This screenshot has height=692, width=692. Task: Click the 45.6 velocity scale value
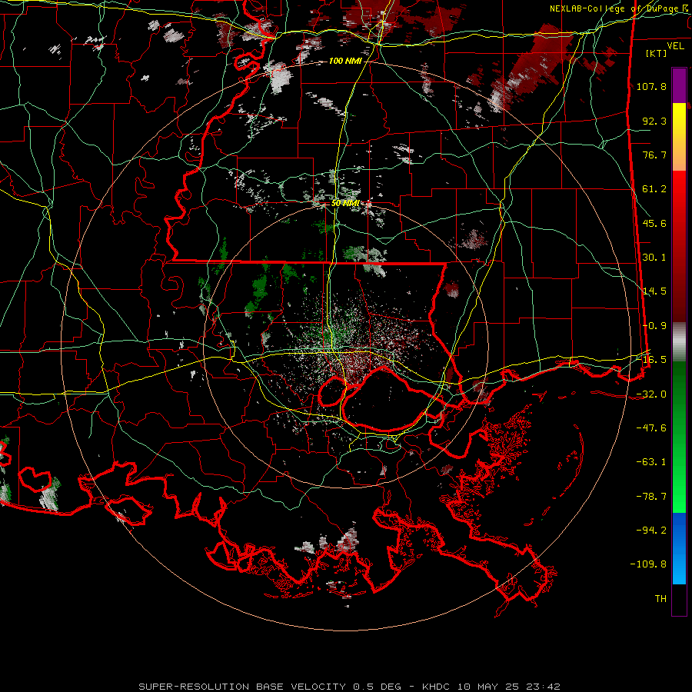tap(654, 223)
